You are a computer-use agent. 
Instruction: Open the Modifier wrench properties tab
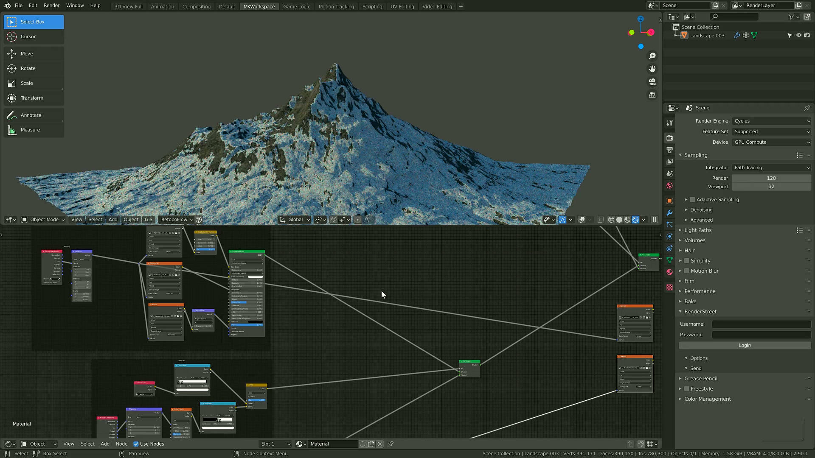click(670, 213)
